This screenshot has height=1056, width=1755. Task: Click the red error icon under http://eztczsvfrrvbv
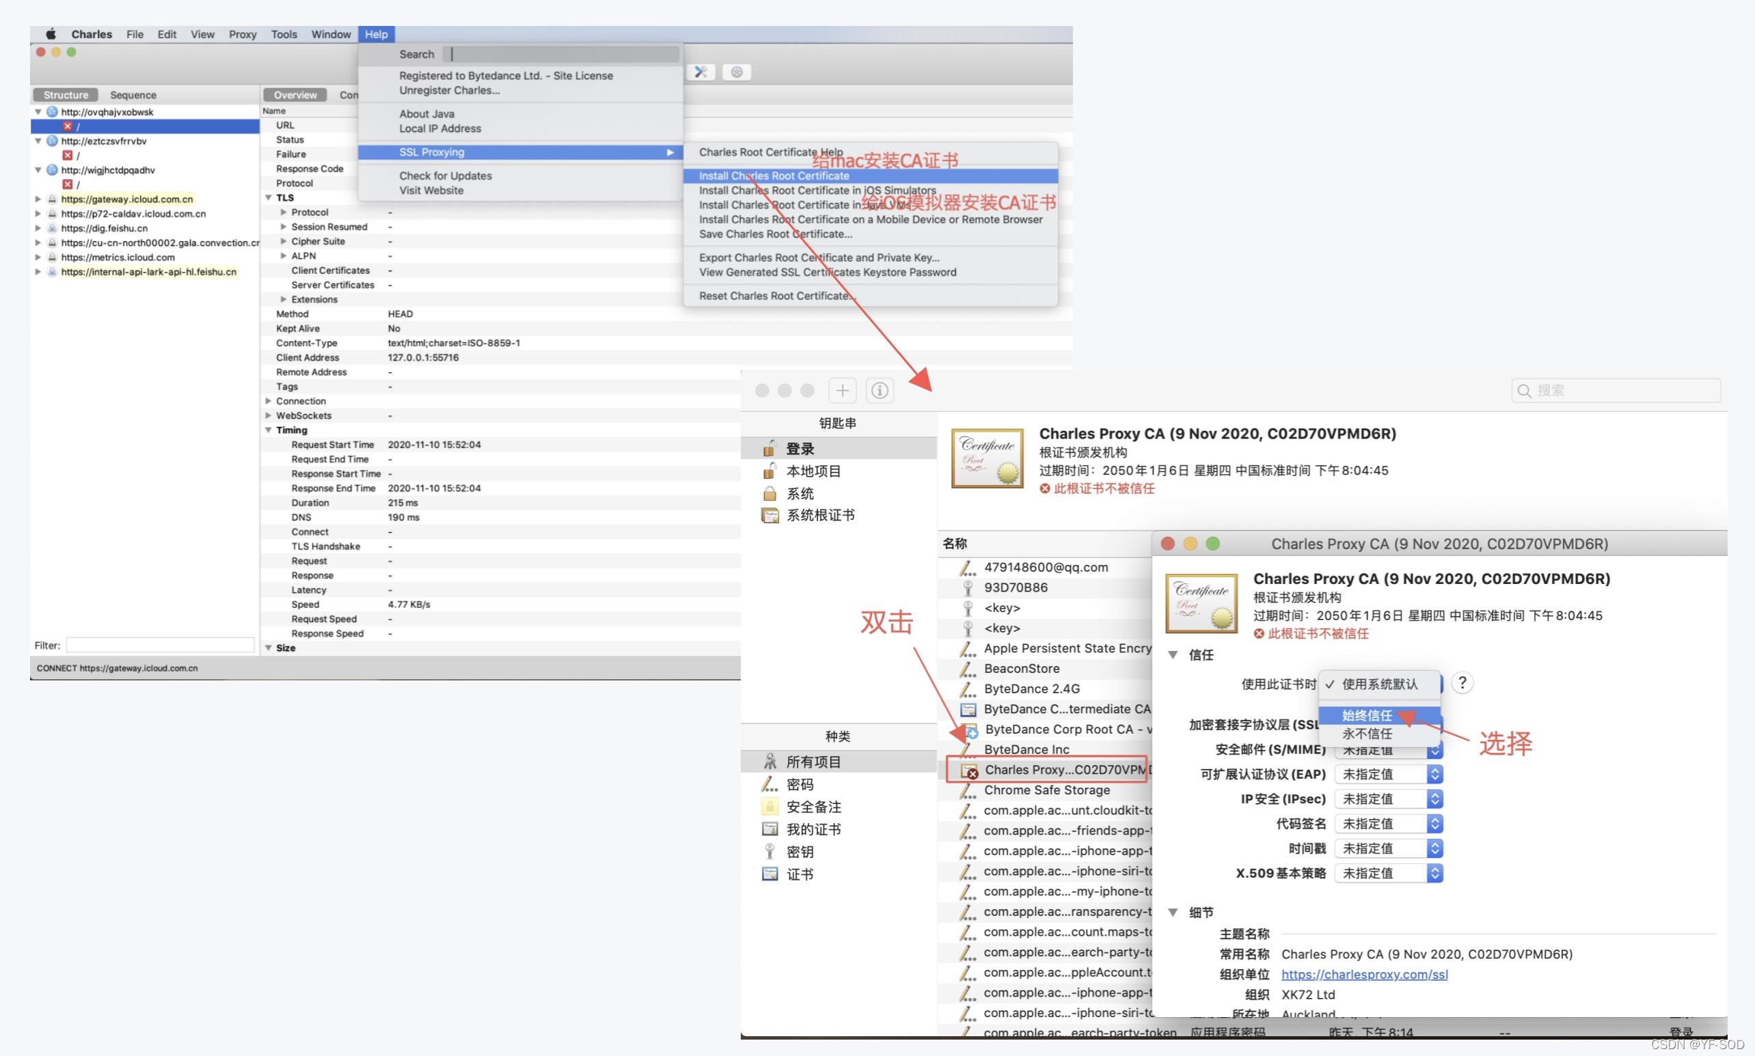(67, 155)
